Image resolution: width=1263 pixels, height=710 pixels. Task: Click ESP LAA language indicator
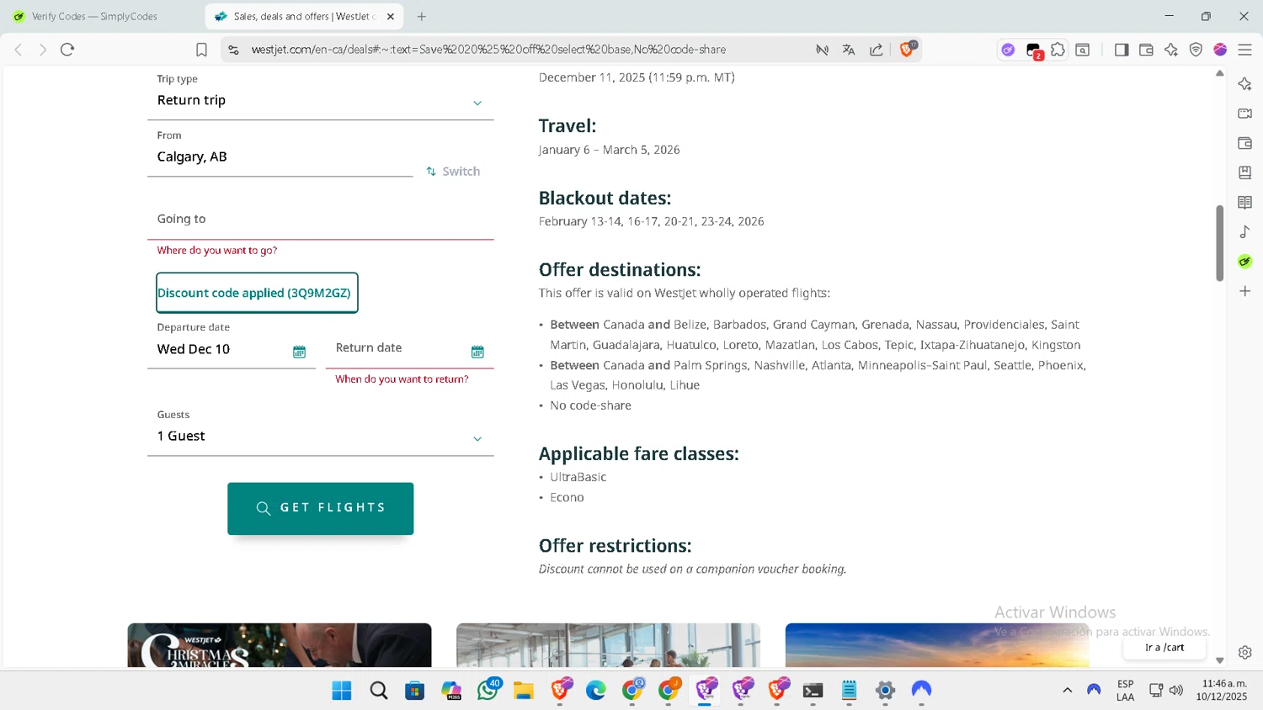(1126, 690)
